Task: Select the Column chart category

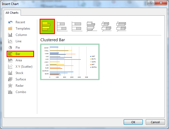Action: [20, 35]
